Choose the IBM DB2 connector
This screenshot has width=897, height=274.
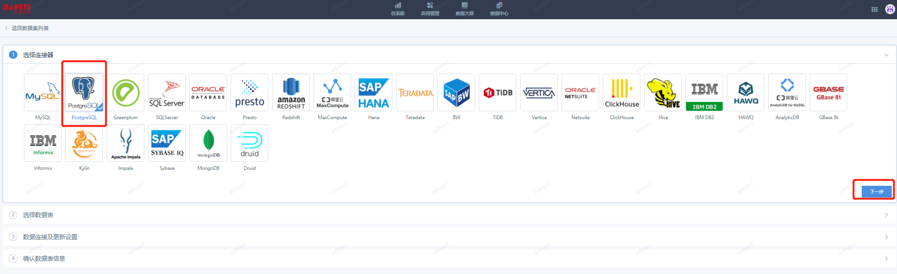click(x=704, y=92)
